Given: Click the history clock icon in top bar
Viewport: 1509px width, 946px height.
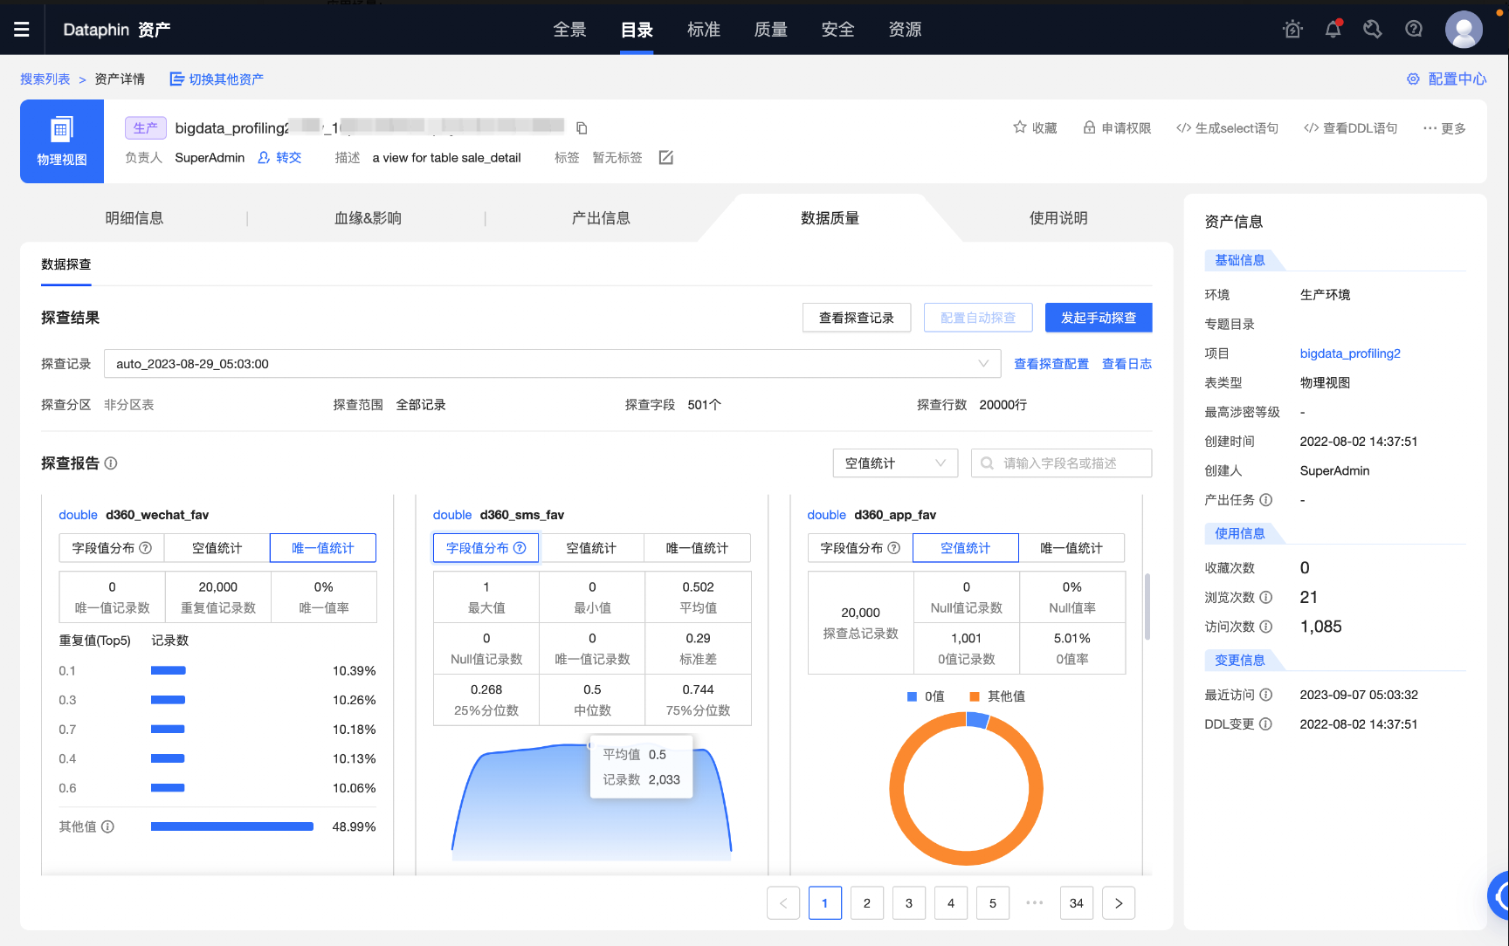Looking at the screenshot, I should click(1373, 29).
